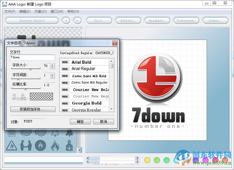Go to next object with right arrow
This screenshot has width=234, height=170.
click(x=77, y=21)
